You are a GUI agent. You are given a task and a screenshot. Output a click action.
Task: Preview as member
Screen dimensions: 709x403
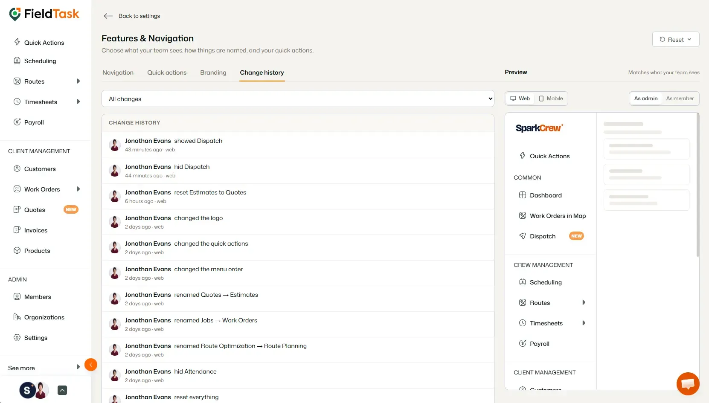pos(680,99)
